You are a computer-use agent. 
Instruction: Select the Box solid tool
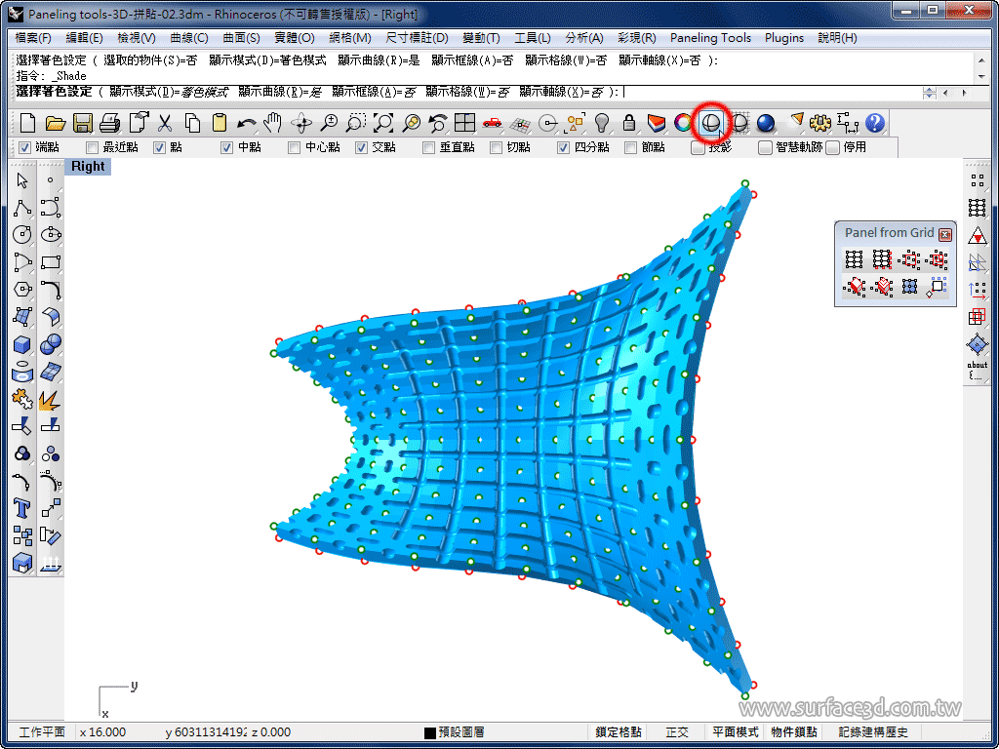click(x=22, y=344)
